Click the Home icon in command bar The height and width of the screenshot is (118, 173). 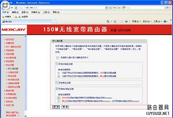click(108, 21)
